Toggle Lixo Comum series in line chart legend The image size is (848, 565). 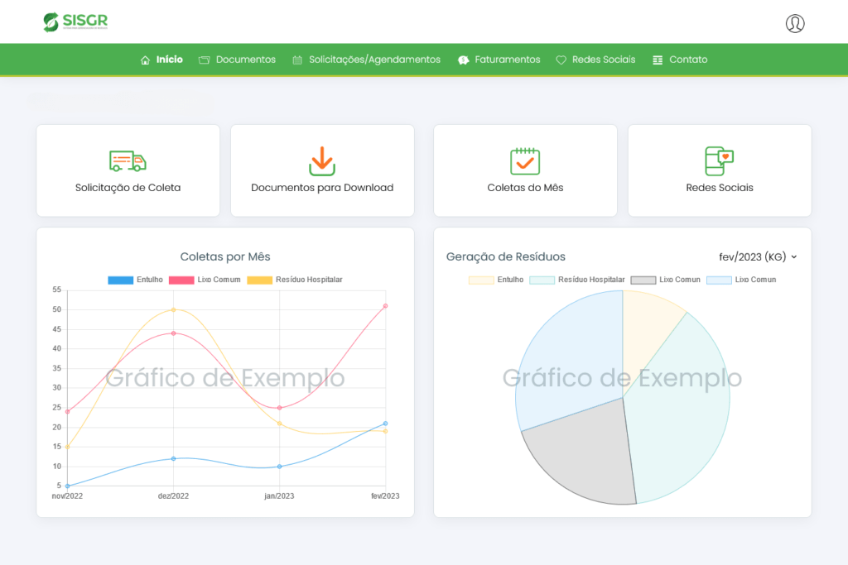pos(205,280)
